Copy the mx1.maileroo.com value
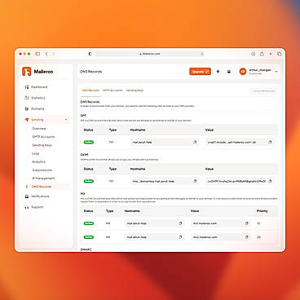The height and width of the screenshot is (300, 300). (247, 223)
